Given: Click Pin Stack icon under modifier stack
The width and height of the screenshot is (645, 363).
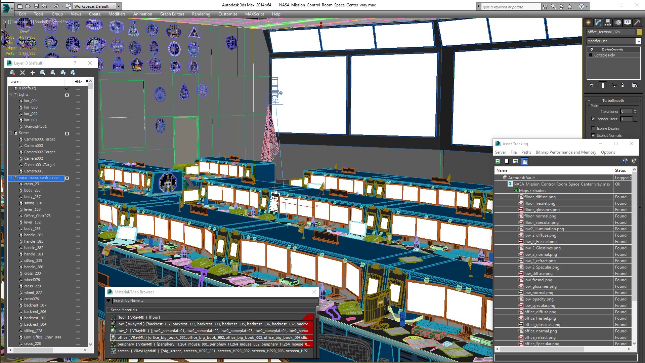Looking at the screenshot, I should pos(591,85).
